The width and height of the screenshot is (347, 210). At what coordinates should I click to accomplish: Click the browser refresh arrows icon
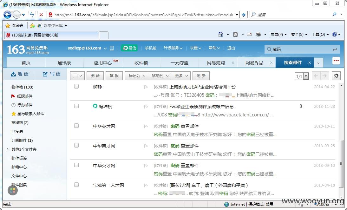pos(32,15)
